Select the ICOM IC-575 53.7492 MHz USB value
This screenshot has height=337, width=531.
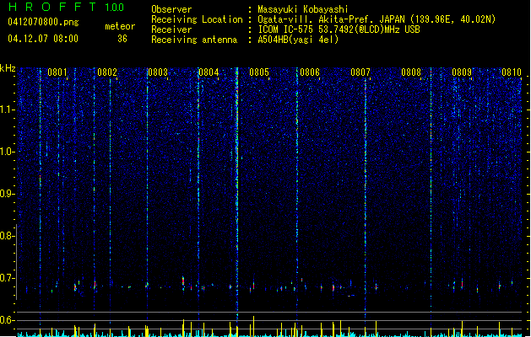pos(339,29)
